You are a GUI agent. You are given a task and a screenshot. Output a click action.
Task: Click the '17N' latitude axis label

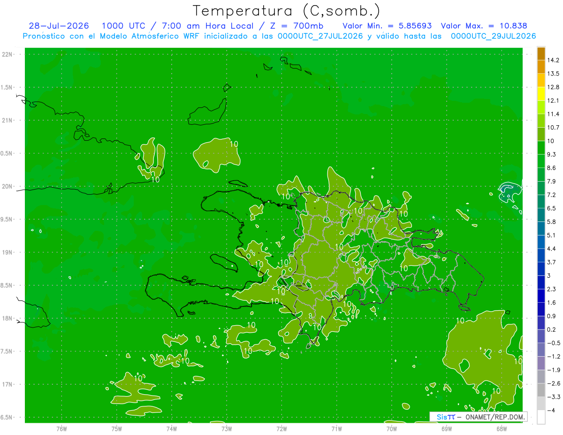click(8, 384)
